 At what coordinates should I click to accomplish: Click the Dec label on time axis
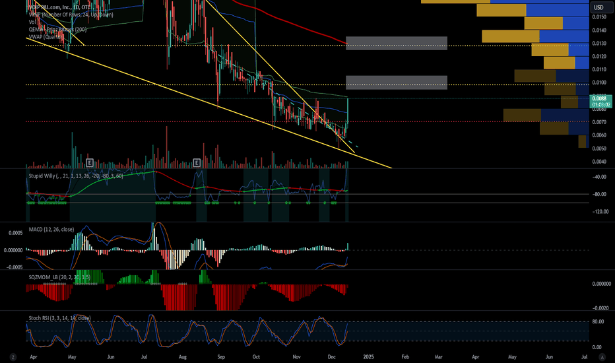[331, 357]
